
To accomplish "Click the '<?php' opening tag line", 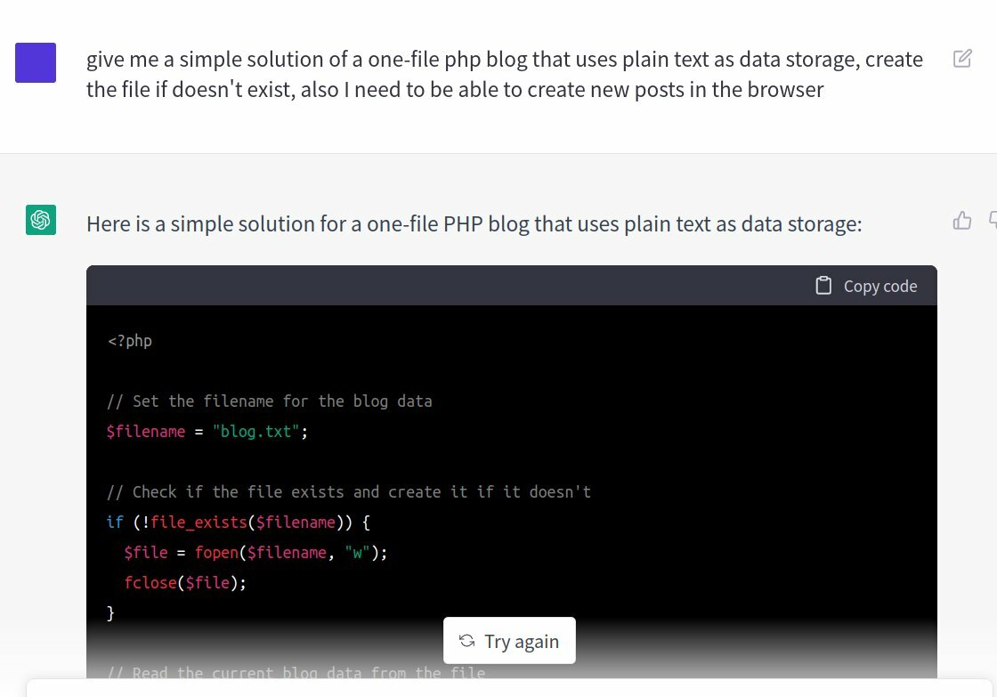I will click(130, 341).
